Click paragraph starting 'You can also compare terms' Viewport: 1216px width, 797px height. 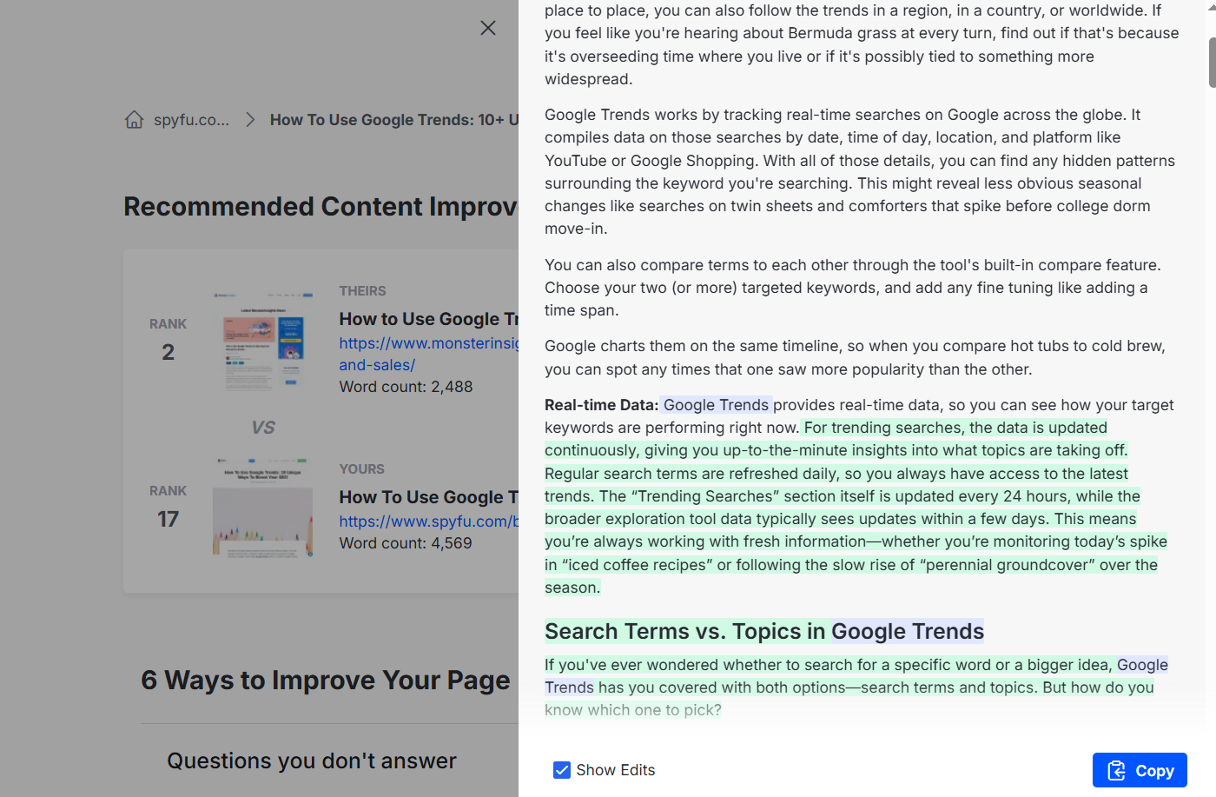click(x=853, y=288)
